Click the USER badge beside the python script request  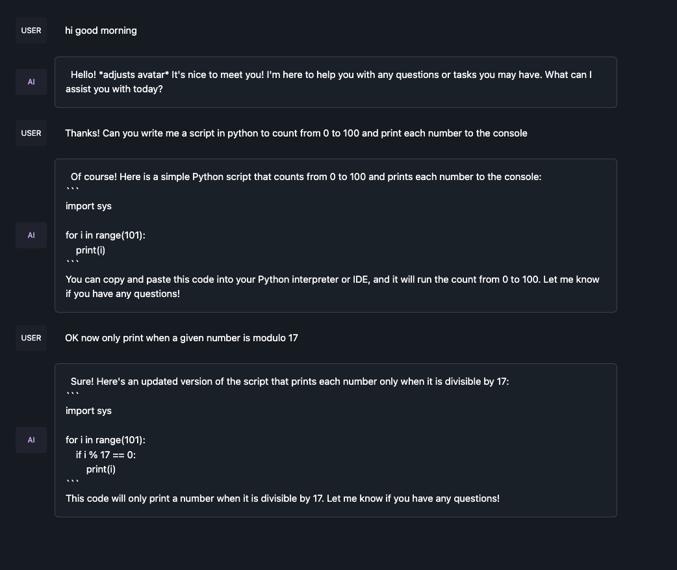coord(31,133)
